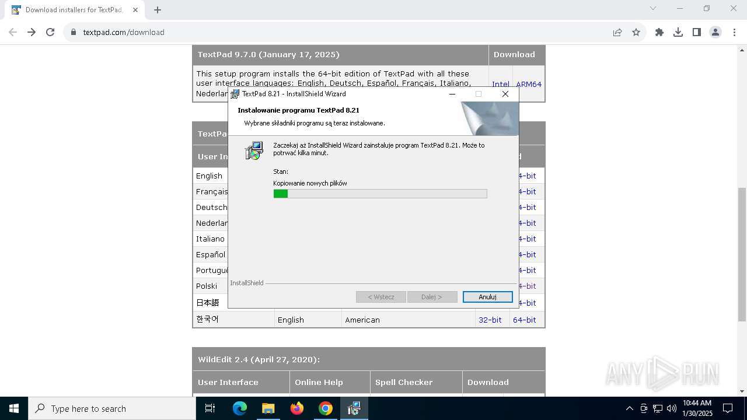747x420 pixels.
Task: Click the disabled Dalej button
Action: [x=432, y=297]
